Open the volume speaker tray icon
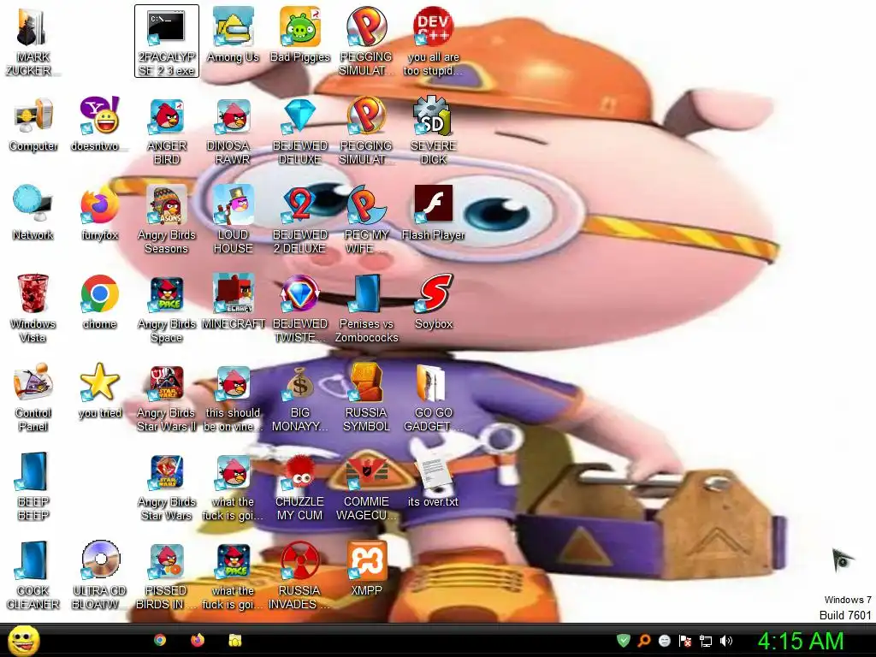 (725, 641)
